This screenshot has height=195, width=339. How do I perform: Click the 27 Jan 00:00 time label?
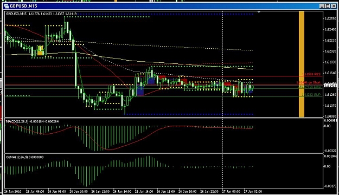[x=231, y=191]
